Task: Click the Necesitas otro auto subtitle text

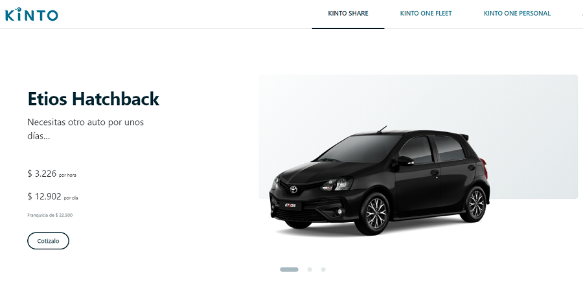Action: click(x=86, y=129)
